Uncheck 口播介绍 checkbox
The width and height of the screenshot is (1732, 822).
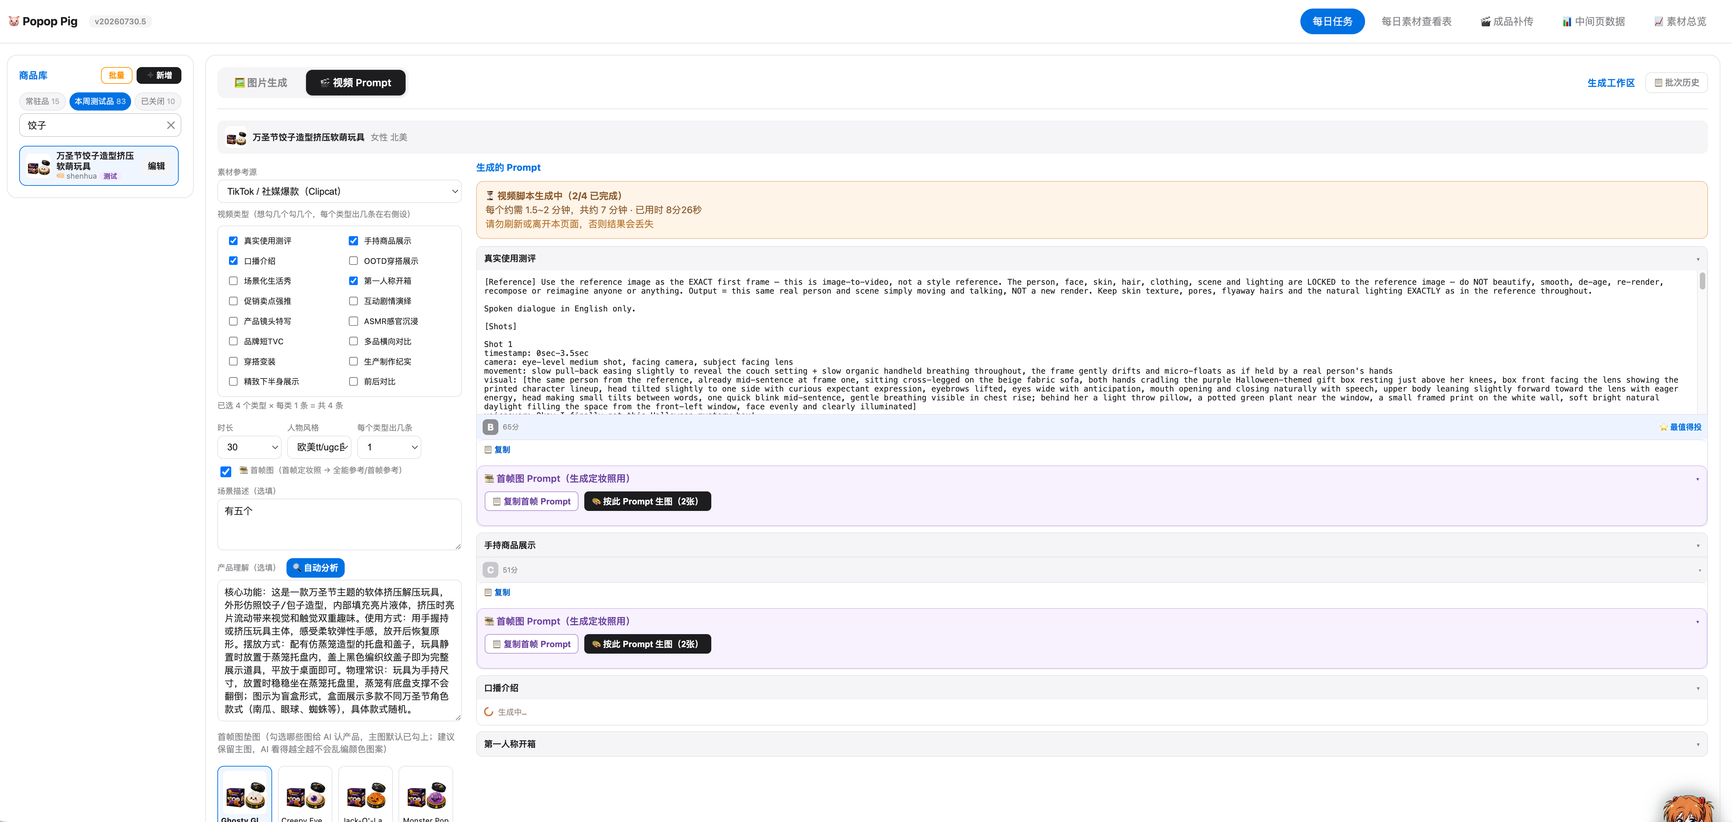point(233,261)
